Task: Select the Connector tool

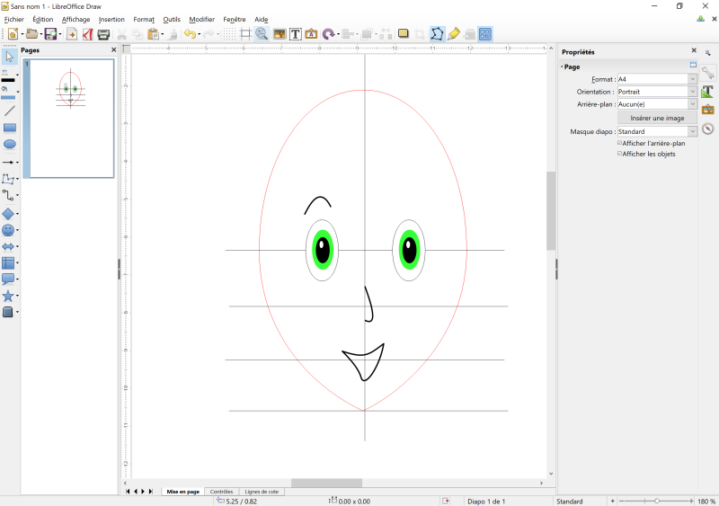Action: 8,195
